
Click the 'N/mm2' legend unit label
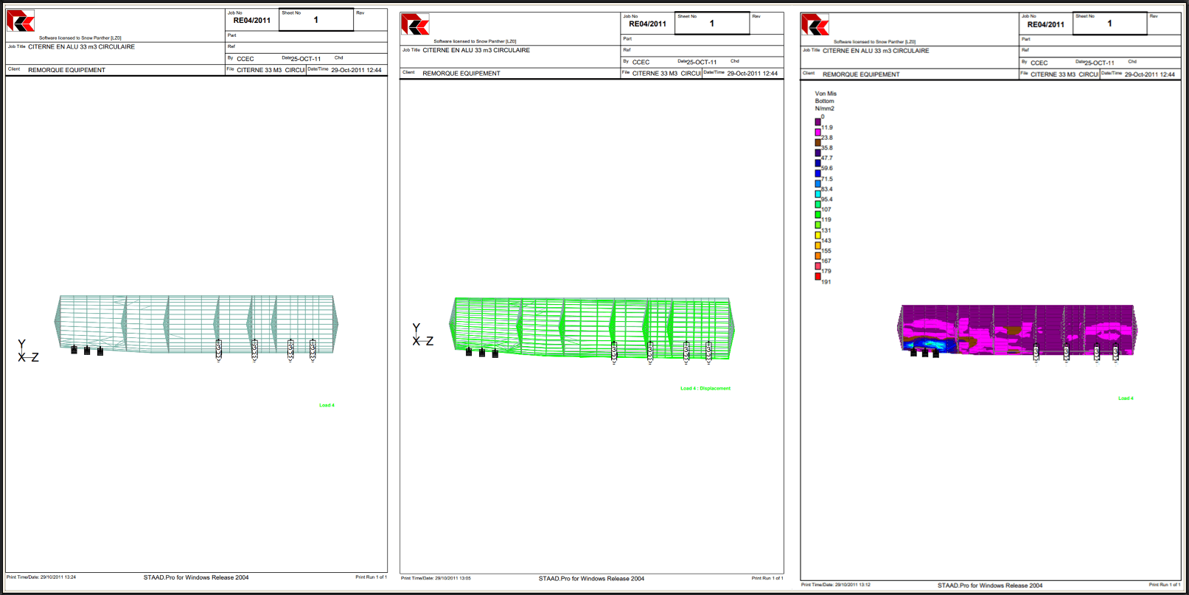point(825,108)
